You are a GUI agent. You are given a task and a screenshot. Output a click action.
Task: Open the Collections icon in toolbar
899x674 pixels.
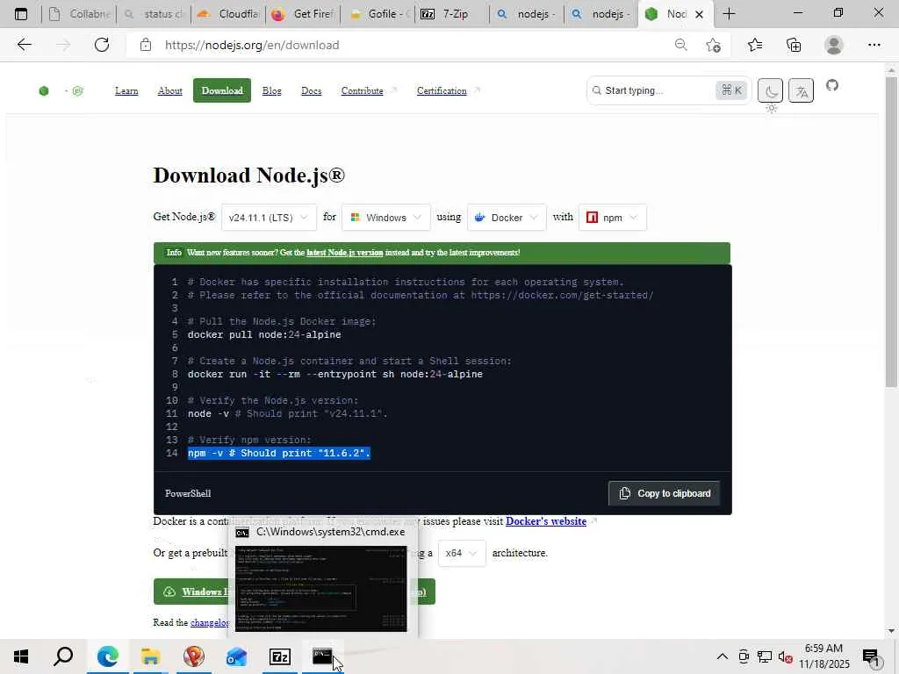pos(794,45)
